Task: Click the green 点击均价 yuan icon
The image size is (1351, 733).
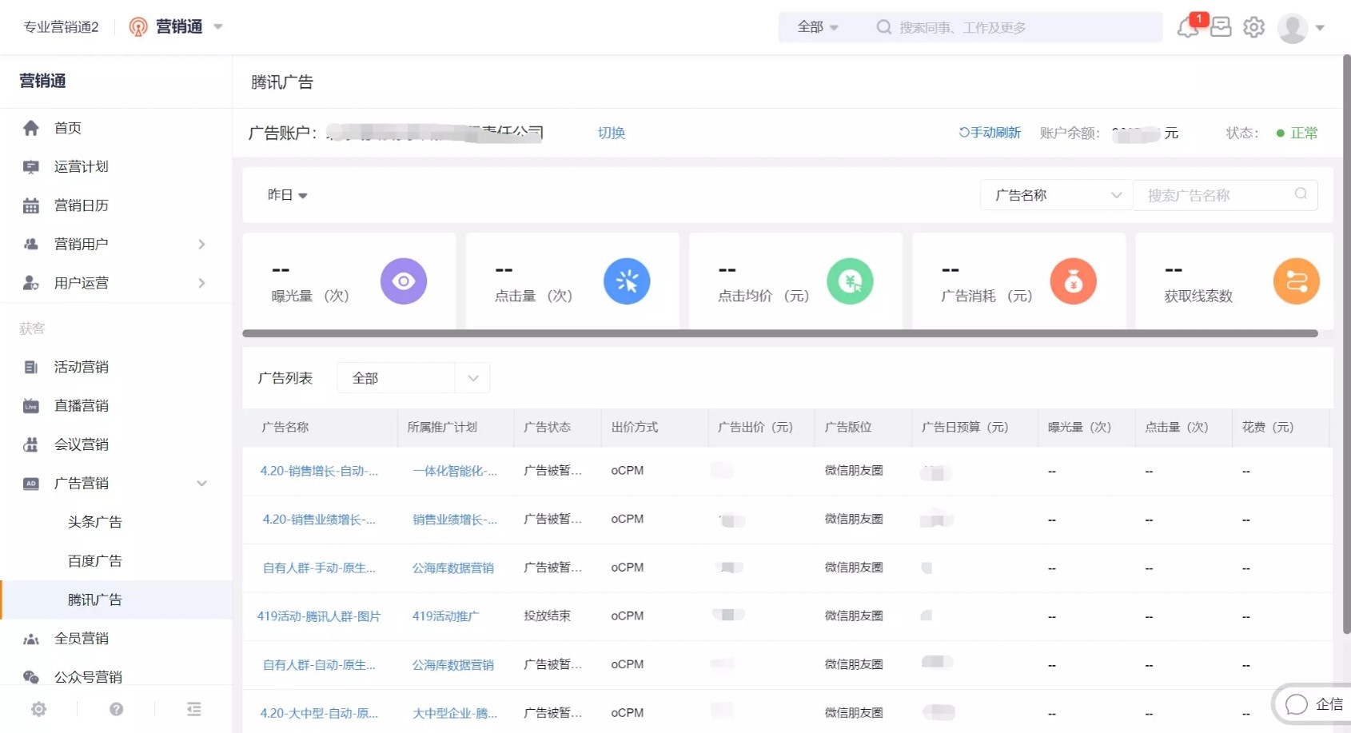Action: coord(850,281)
